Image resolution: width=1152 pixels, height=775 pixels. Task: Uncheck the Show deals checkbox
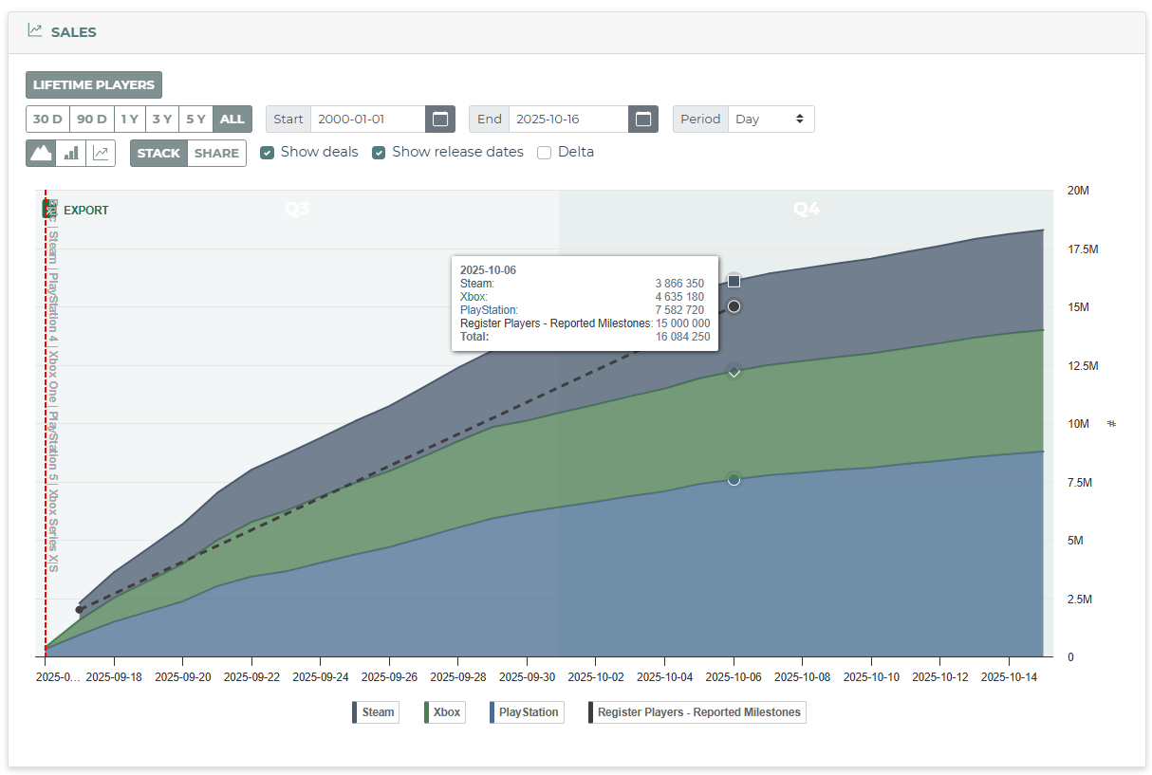268,152
